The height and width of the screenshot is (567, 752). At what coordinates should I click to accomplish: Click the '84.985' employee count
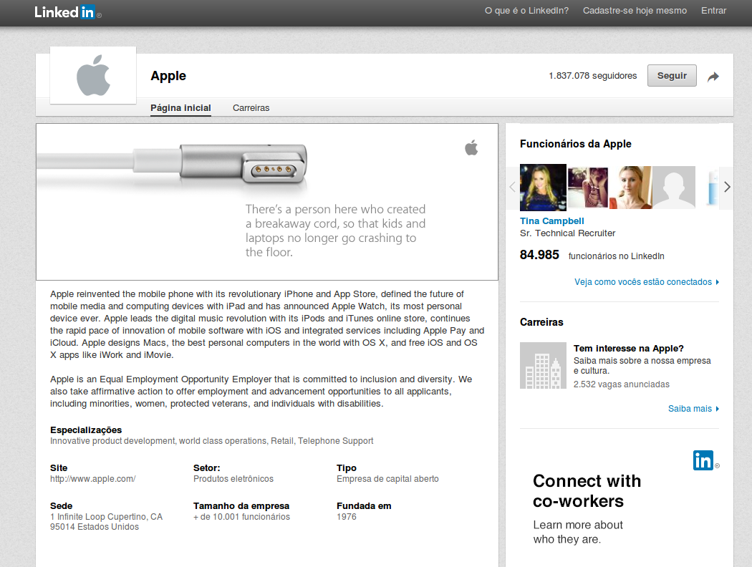[x=539, y=254]
